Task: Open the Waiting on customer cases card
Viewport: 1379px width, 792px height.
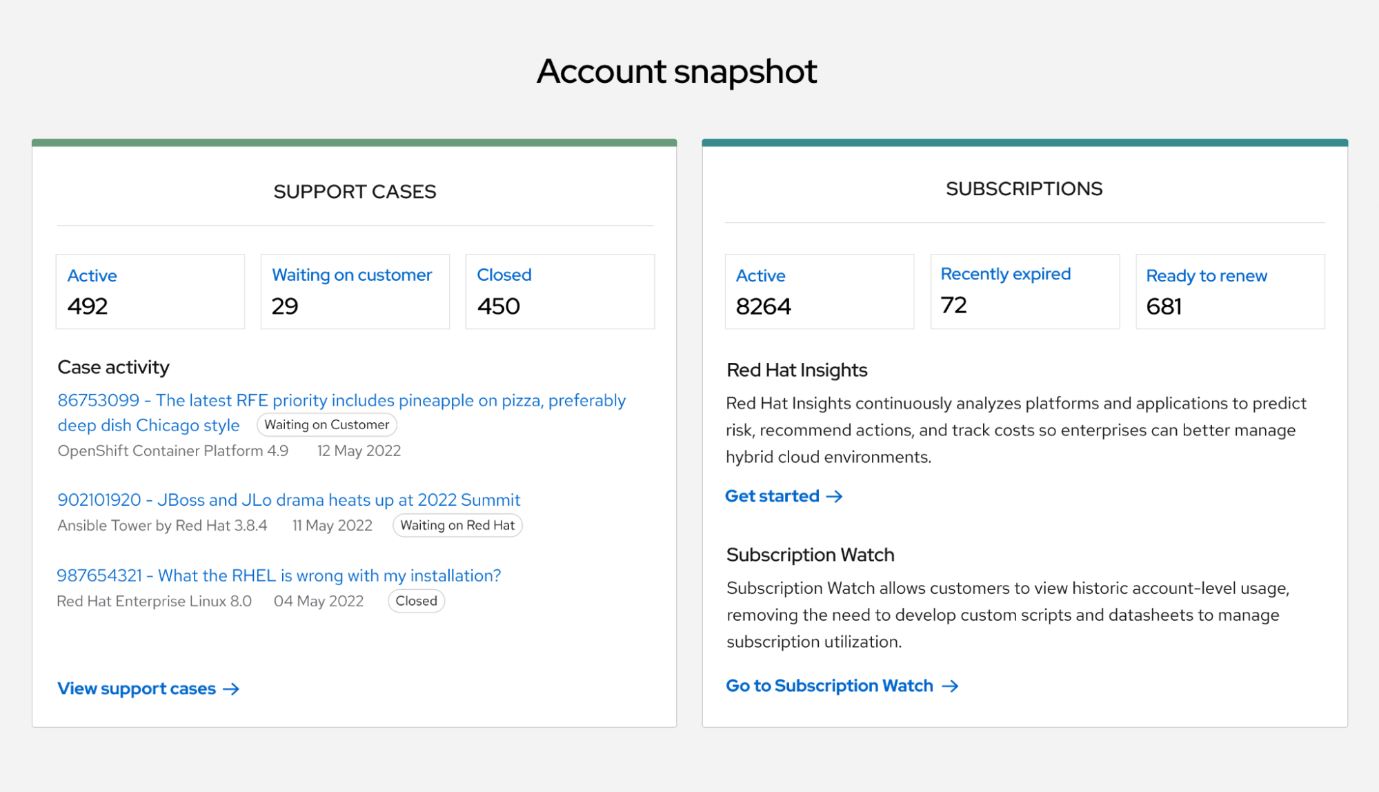Action: [x=355, y=292]
